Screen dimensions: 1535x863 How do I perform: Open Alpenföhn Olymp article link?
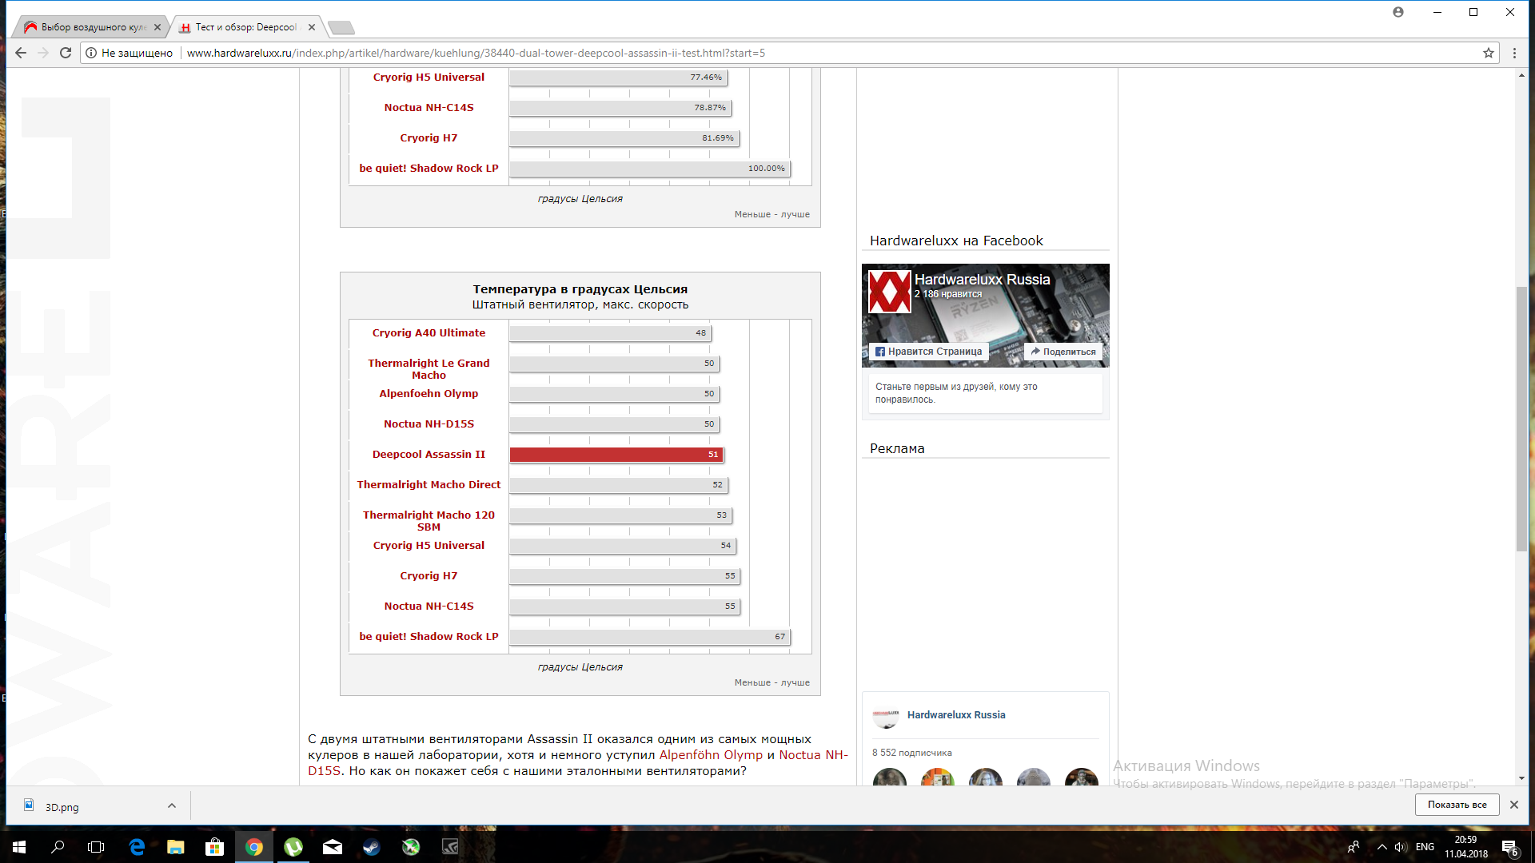(710, 755)
